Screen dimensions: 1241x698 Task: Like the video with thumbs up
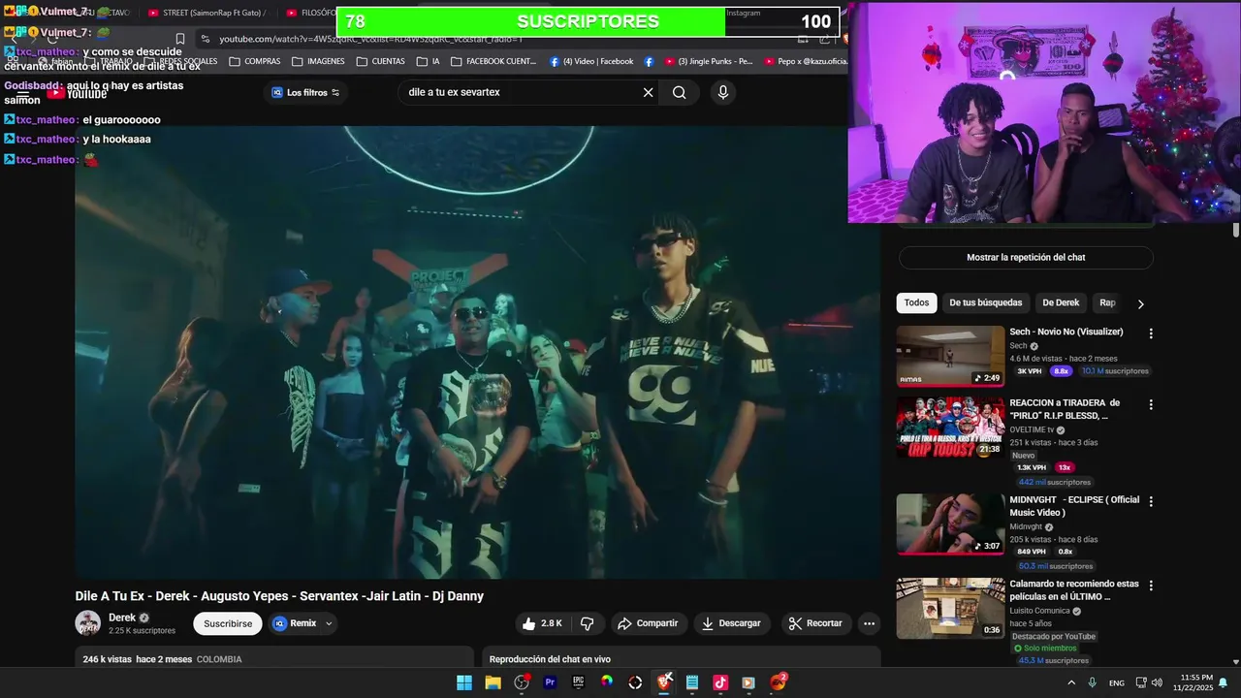pos(542,623)
